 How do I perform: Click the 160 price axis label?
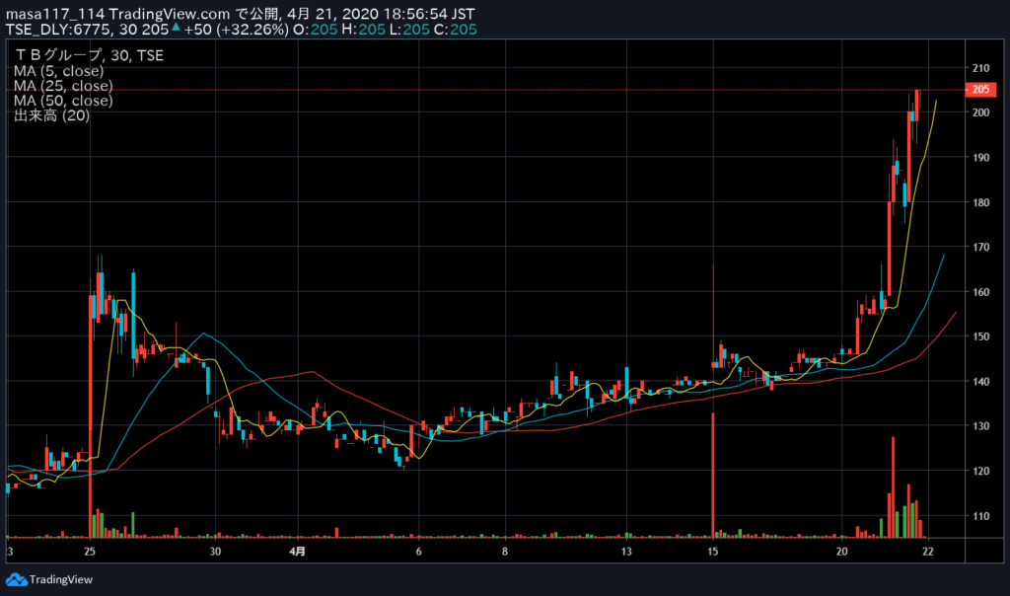981,292
